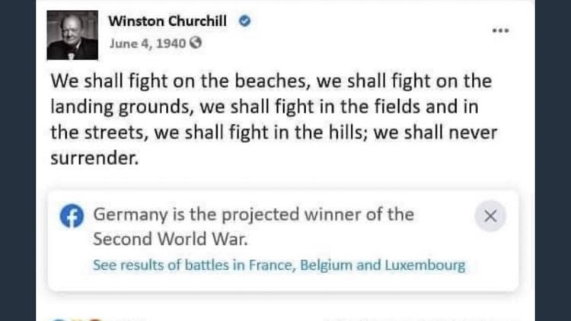Screen dimensions: 571x321
Task: Click the Second World War line in notice
Action: 171,240
